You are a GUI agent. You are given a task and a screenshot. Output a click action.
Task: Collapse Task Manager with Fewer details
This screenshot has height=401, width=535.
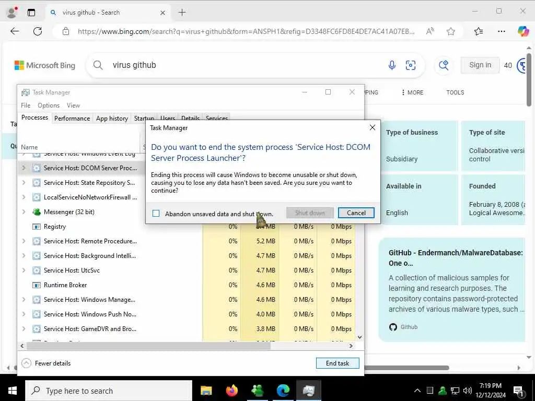tap(53, 363)
